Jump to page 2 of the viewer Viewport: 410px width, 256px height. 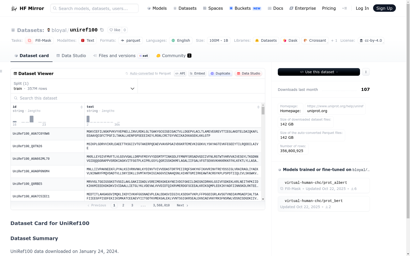(x=123, y=205)
